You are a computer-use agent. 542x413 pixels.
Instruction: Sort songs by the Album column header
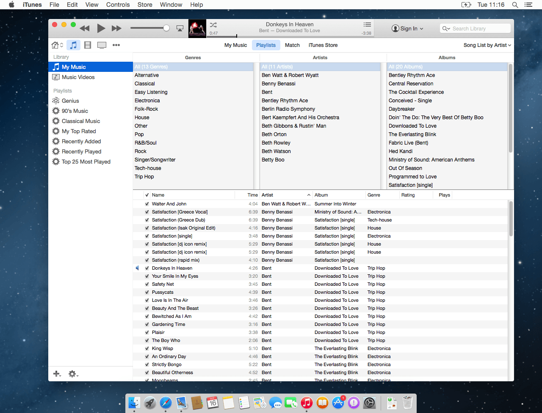[339, 195]
